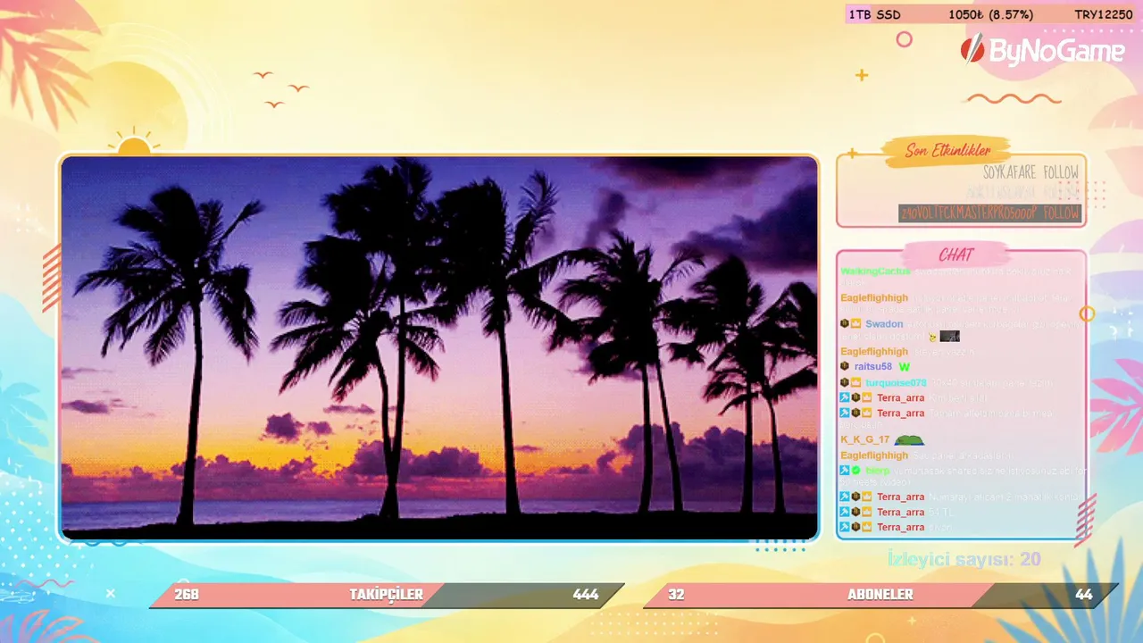Click the crown badge beside turquoise078

click(855, 382)
